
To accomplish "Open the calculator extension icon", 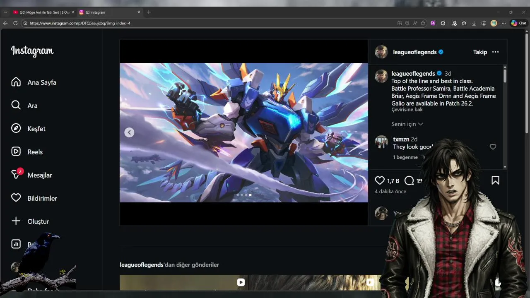I will point(494,23).
